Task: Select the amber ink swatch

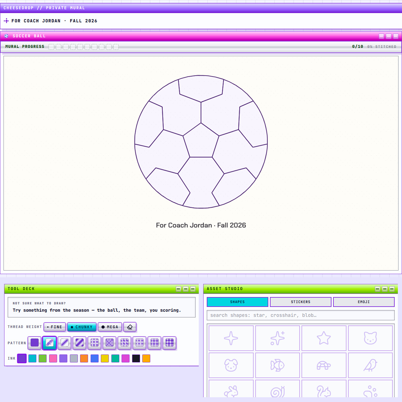Action: coord(146,358)
